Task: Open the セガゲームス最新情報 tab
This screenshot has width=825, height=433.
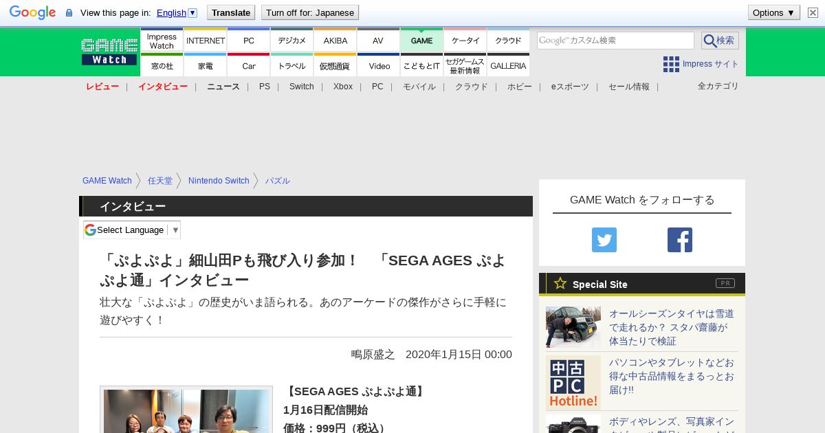Action: [465, 65]
